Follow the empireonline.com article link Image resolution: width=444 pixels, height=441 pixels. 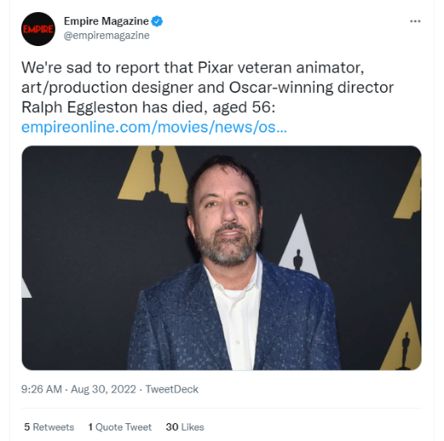154,127
